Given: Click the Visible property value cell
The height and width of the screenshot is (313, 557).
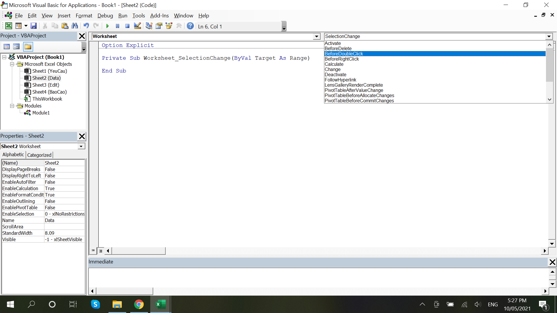Looking at the screenshot, I should (64, 239).
